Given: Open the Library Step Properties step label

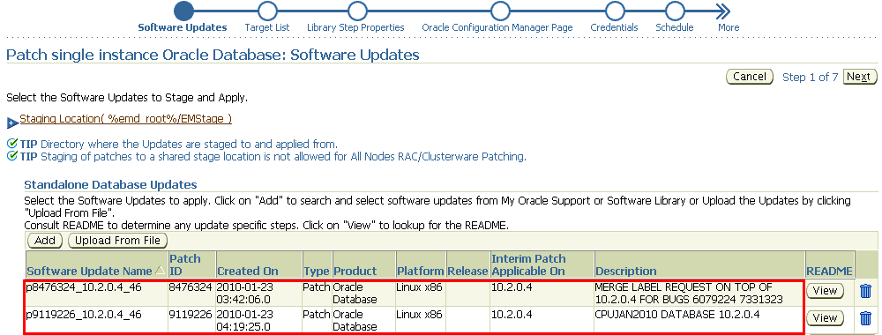Looking at the screenshot, I should 355,27.
